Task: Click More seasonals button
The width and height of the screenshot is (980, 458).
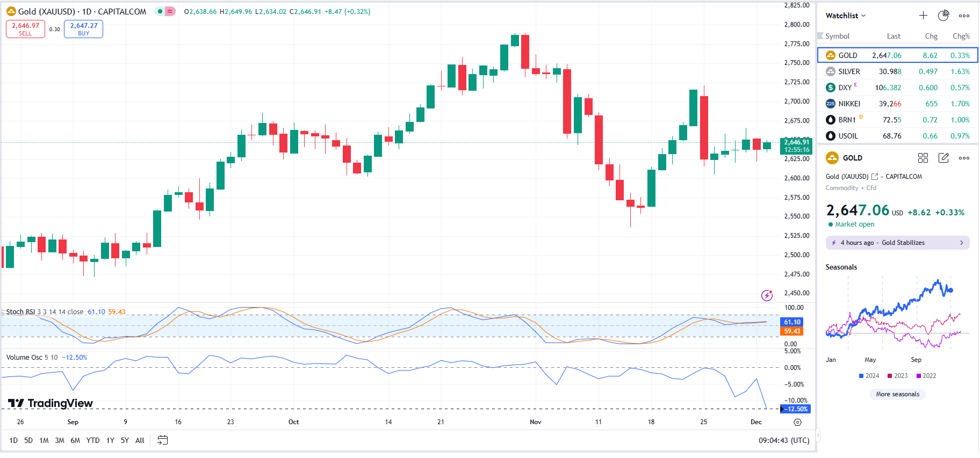Action: tap(898, 394)
